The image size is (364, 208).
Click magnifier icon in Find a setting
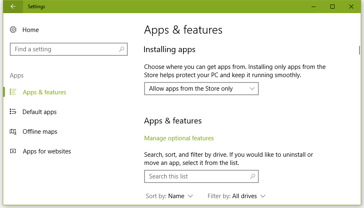coord(122,49)
